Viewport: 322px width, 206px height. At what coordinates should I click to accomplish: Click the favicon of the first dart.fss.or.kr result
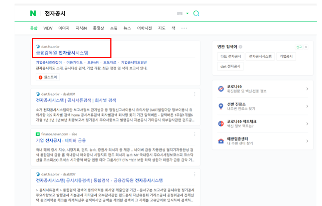point(38,46)
